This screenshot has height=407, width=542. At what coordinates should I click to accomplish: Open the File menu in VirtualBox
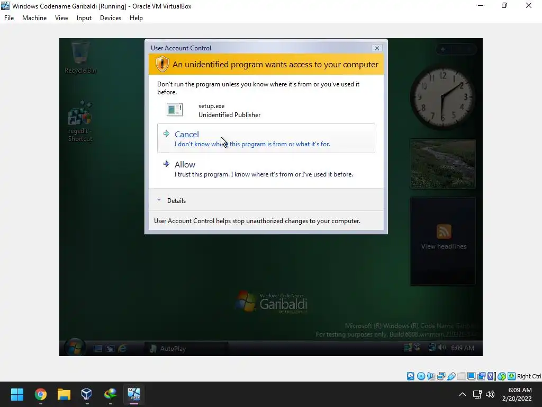(9, 18)
